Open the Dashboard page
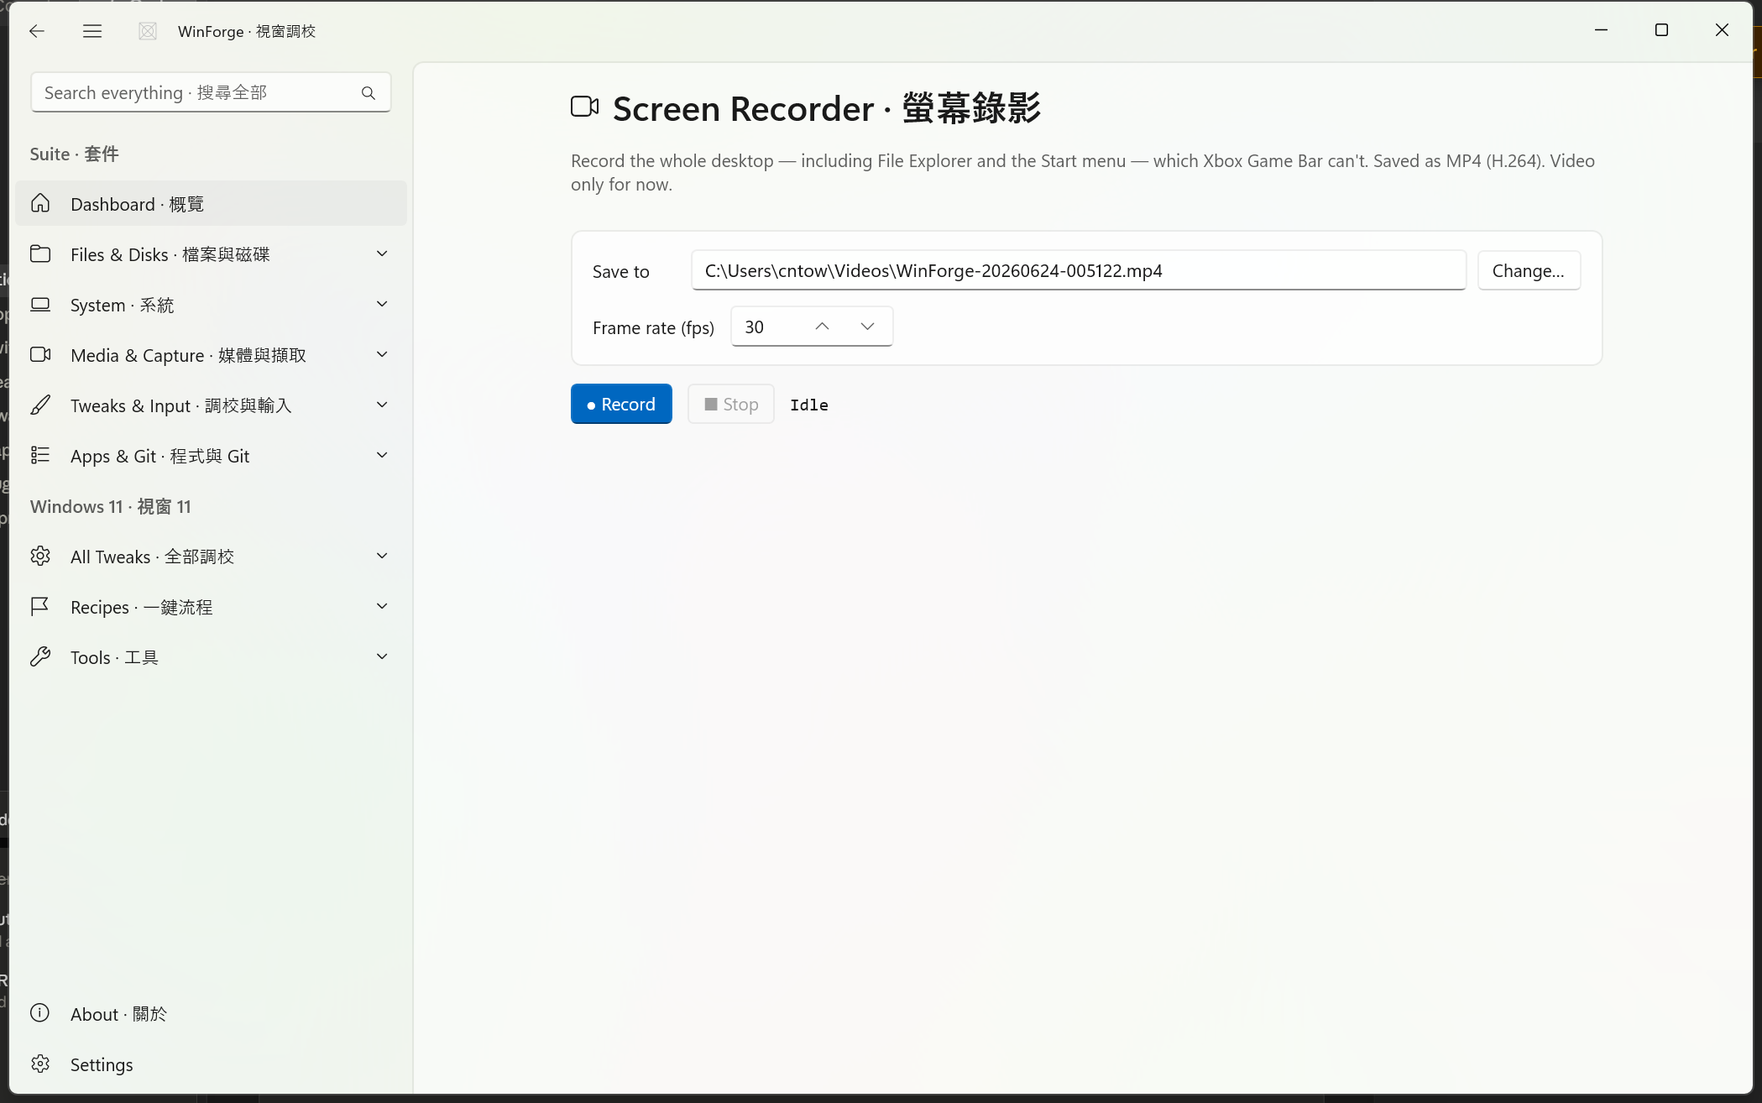Image resolution: width=1762 pixels, height=1103 pixels. click(211, 203)
